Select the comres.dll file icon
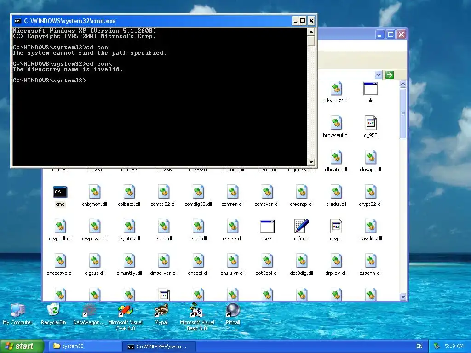The width and height of the screenshot is (471, 353). tap(232, 192)
